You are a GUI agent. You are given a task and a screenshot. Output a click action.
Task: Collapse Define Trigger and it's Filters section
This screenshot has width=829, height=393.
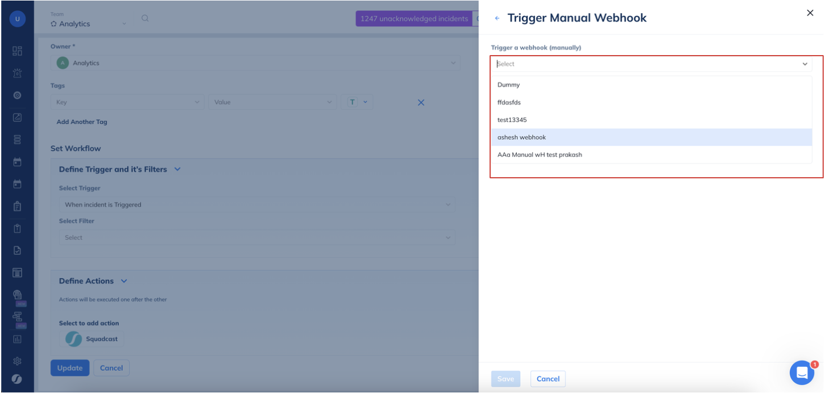pyautogui.click(x=177, y=169)
